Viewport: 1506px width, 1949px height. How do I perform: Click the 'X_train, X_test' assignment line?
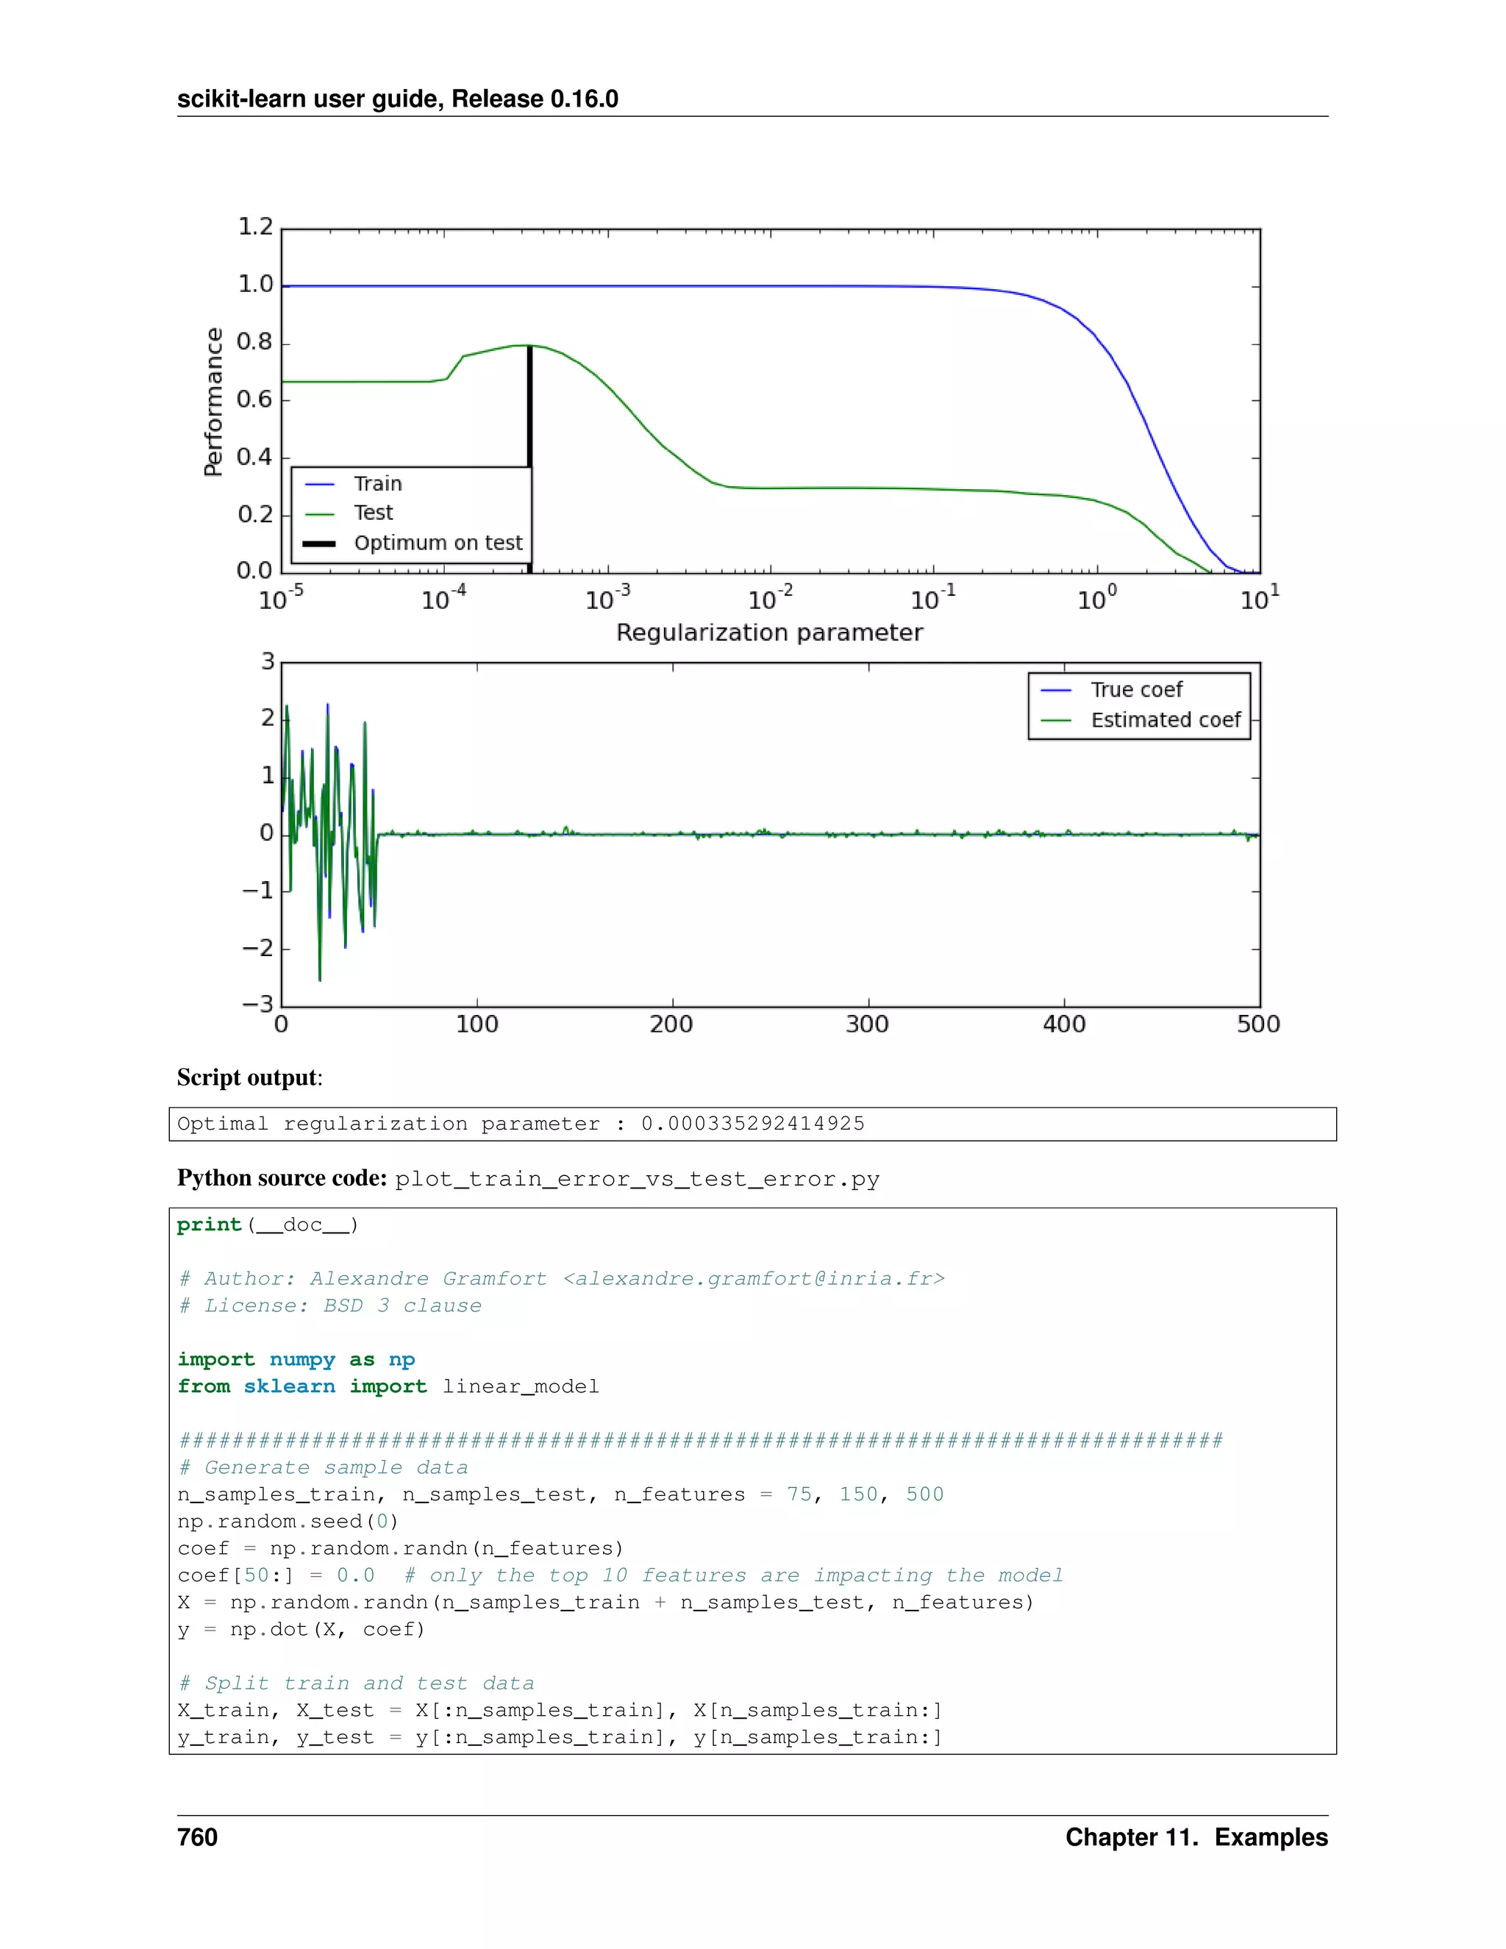[x=560, y=1711]
